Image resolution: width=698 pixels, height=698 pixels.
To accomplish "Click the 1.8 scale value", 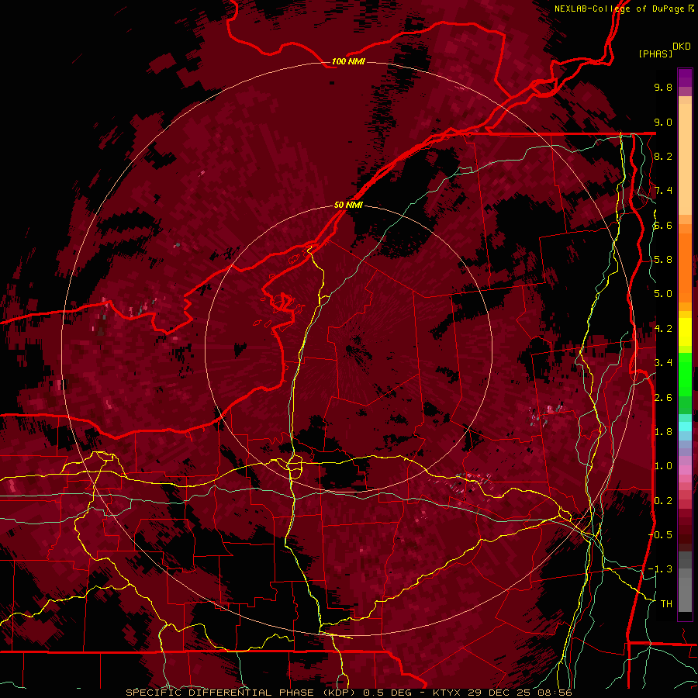I will (663, 432).
